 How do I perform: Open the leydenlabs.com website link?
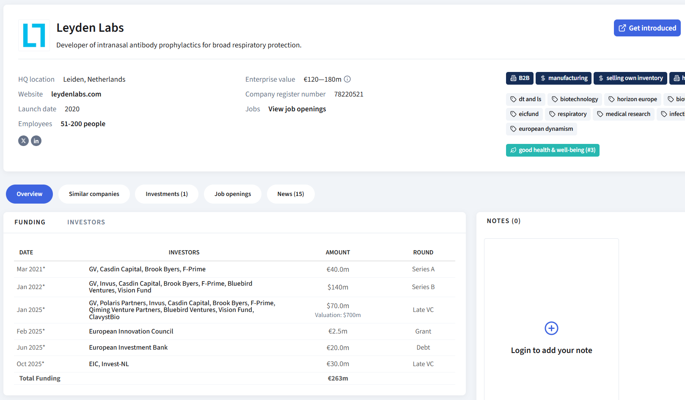click(76, 94)
